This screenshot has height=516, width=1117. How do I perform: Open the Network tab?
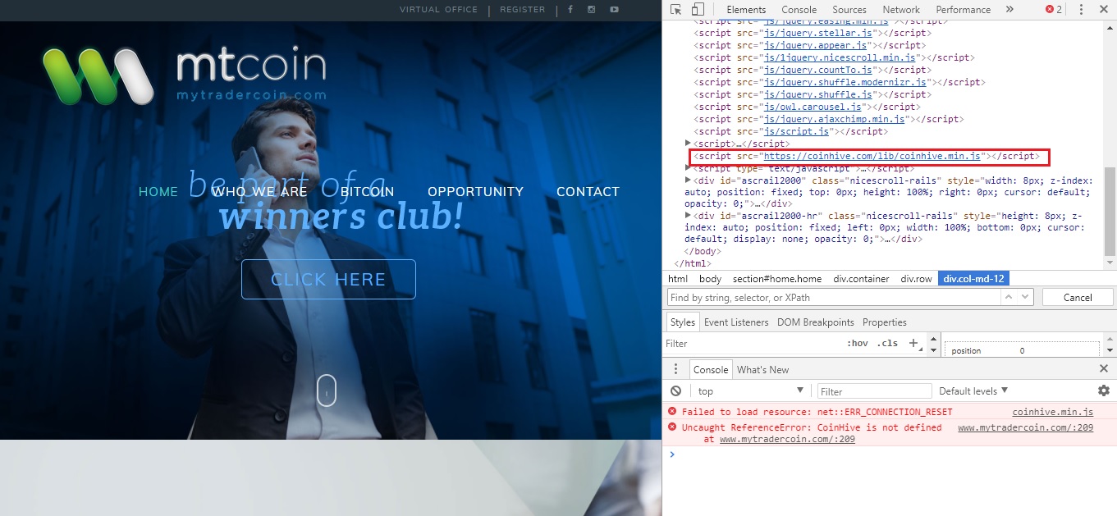pos(901,10)
